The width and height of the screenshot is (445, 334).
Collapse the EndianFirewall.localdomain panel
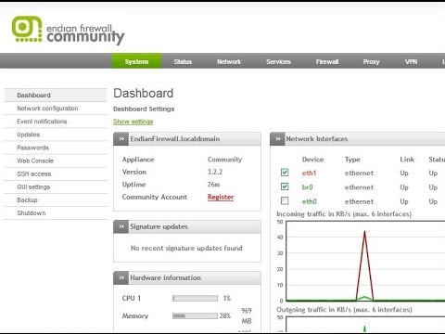(x=121, y=139)
